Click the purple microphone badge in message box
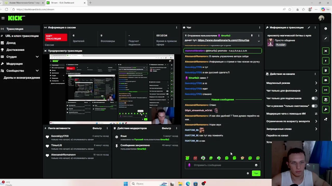332x186 pixels. (189, 165)
